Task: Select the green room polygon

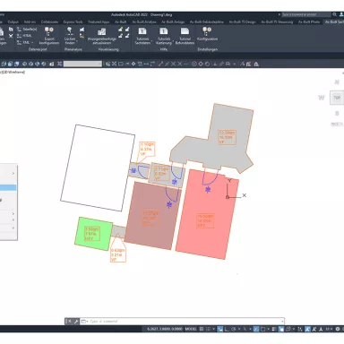Action: tap(94, 234)
